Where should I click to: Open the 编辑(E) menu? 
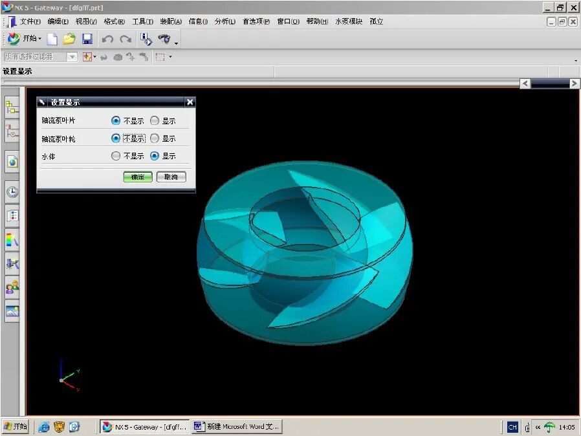tap(58, 21)
